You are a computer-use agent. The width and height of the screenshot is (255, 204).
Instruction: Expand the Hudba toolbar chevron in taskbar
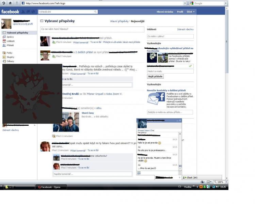click(x=193, y=186)
